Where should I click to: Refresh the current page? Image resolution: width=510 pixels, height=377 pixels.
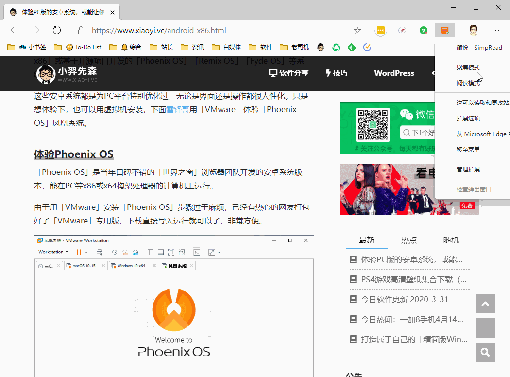click(57, 30)
